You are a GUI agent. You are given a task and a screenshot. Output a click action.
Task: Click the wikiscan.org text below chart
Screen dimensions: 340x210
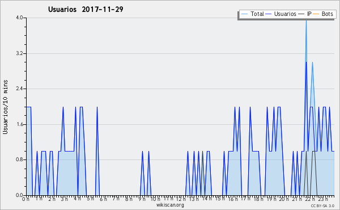(170, 205)
